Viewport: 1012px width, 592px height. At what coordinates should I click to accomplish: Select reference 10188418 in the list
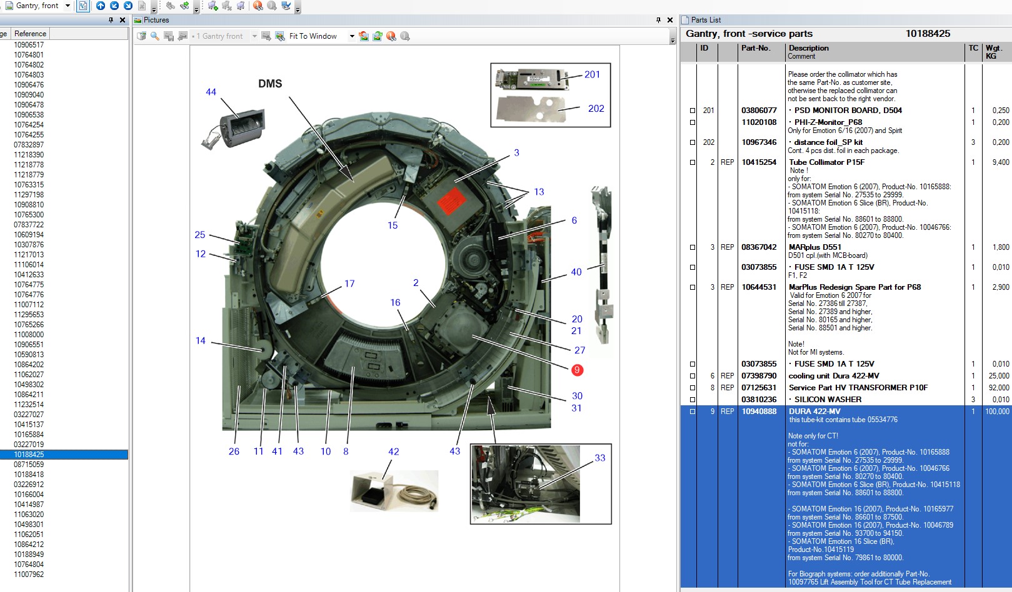tap(29, 475)
